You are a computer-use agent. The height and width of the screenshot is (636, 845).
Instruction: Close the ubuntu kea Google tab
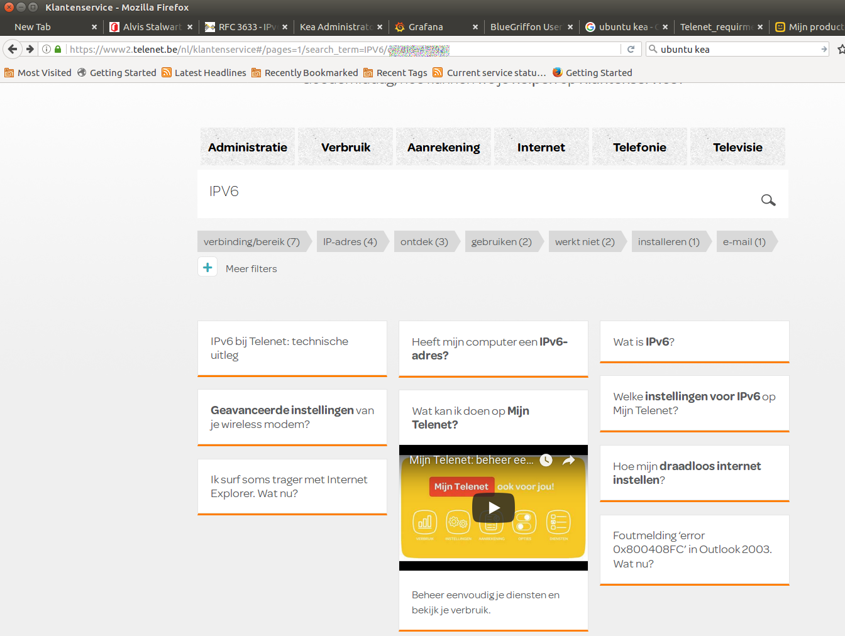(x=665, y=27)
